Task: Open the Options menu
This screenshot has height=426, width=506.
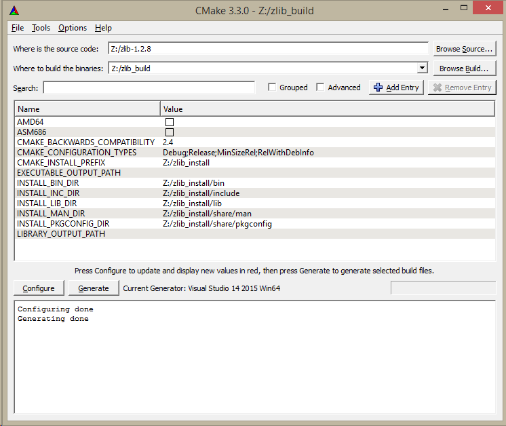Action: pyautogui.click(x=73, y=28)
